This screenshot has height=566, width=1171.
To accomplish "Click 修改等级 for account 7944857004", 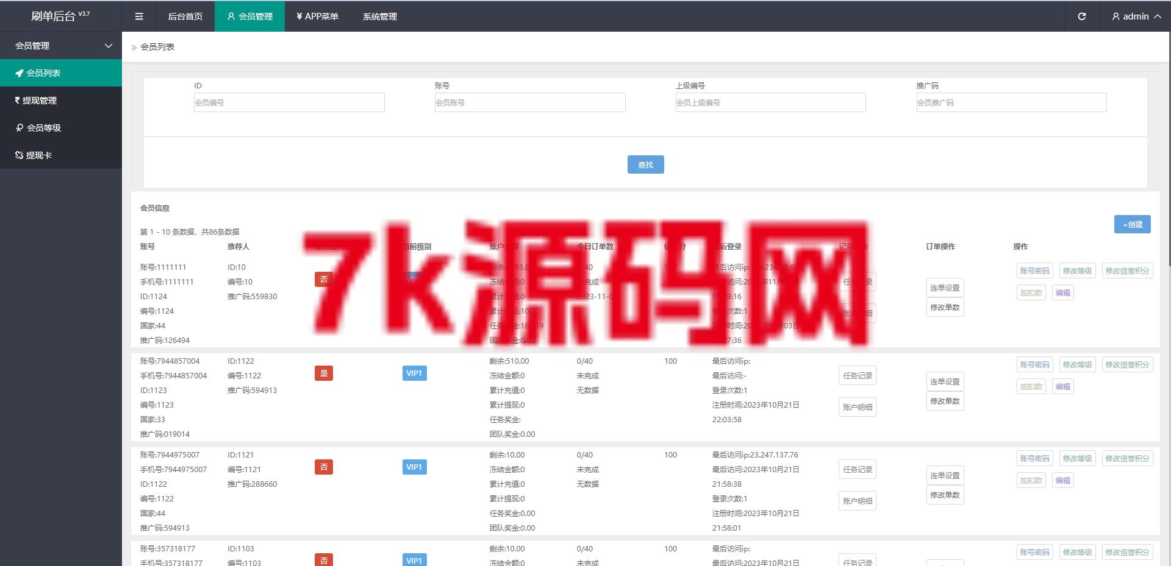I will coord(1078,364).
